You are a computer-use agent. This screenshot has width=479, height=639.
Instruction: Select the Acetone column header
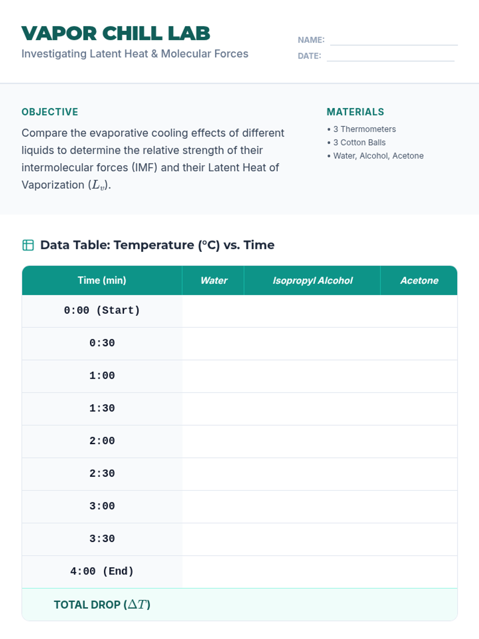[419, 280]
